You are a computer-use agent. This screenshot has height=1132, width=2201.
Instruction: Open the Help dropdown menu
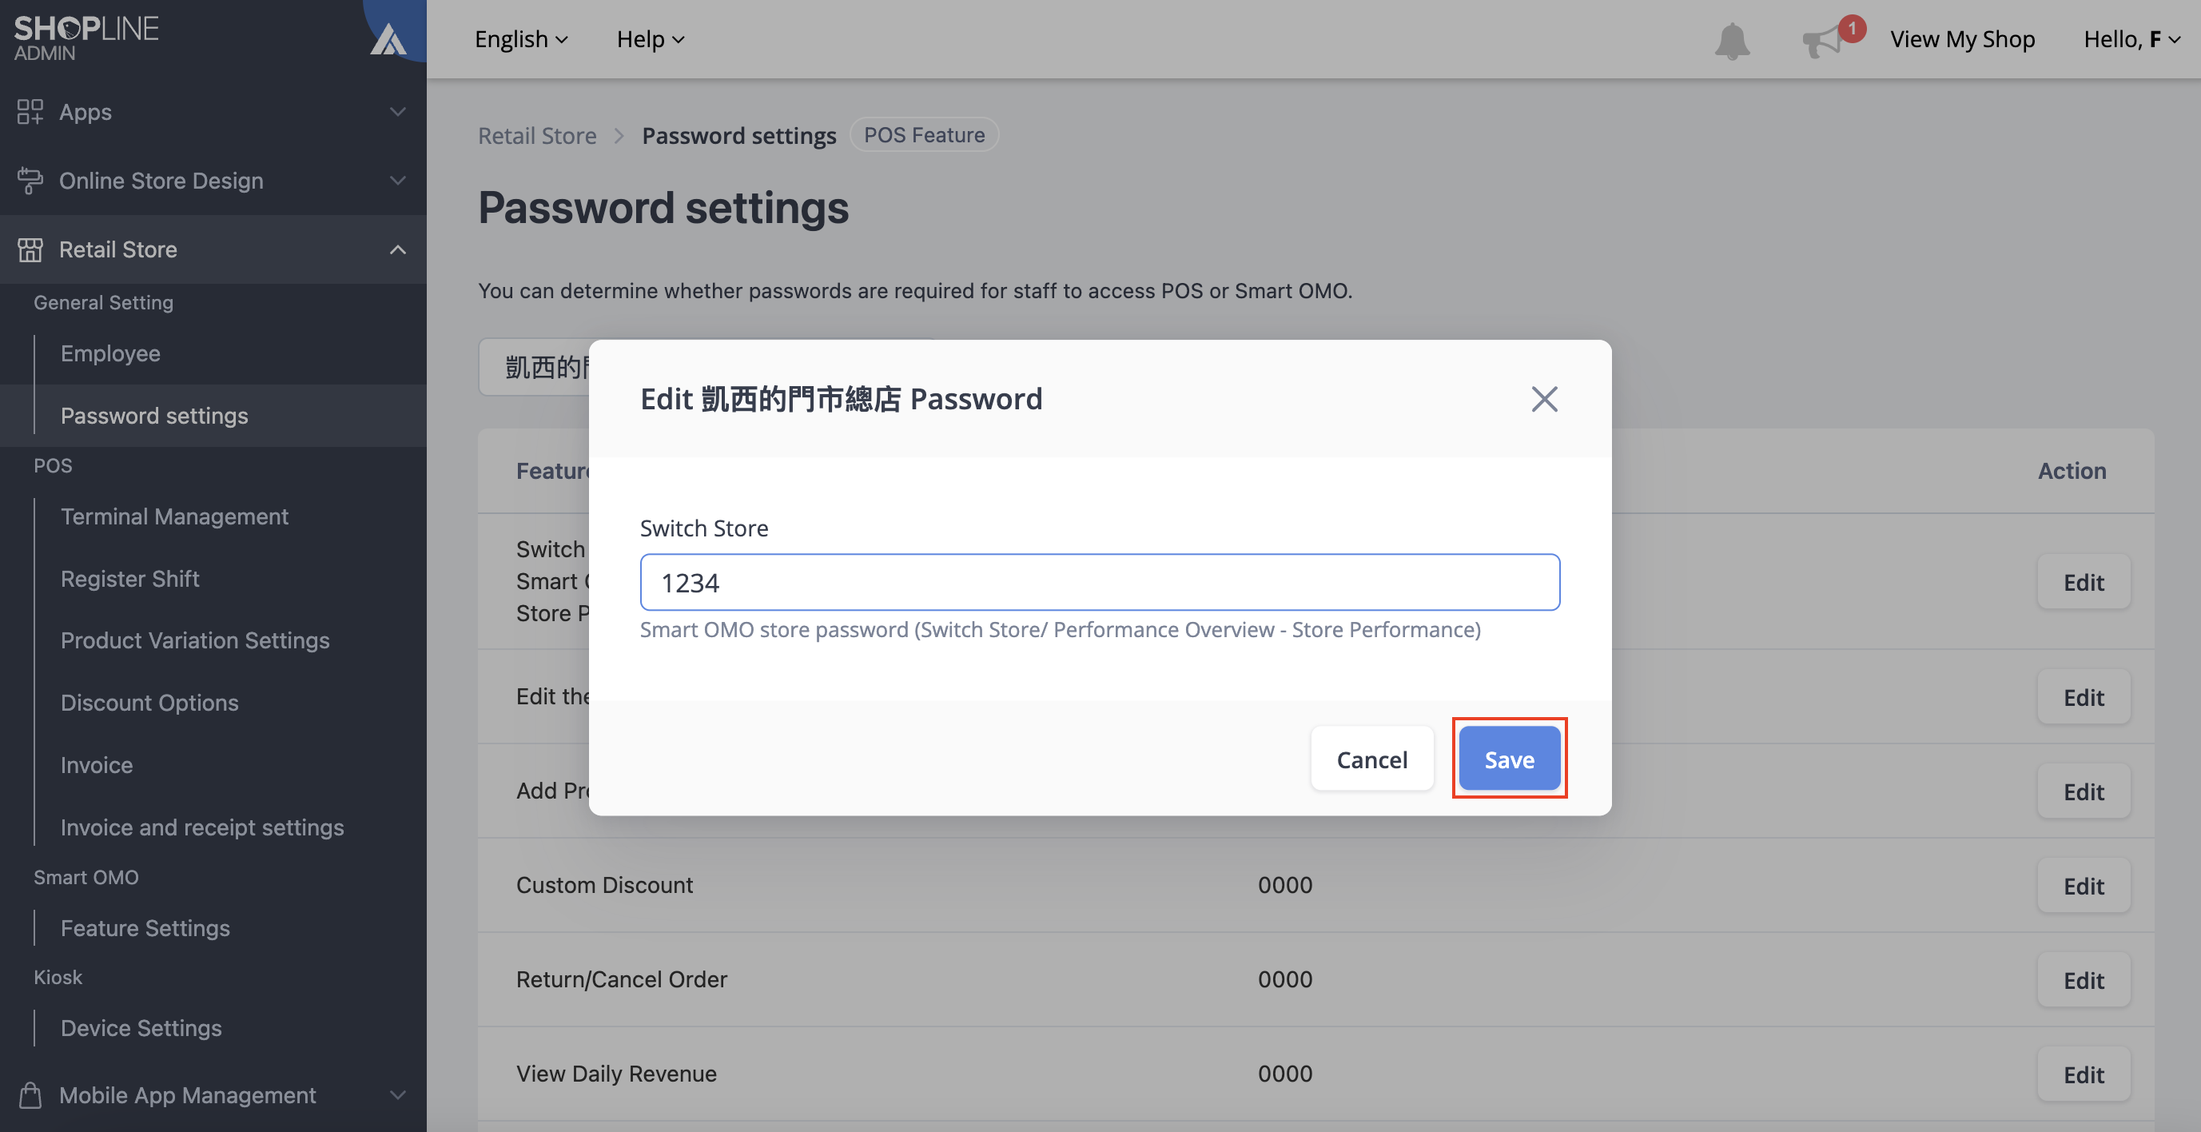pyautogui.click(x=651, y=39)
